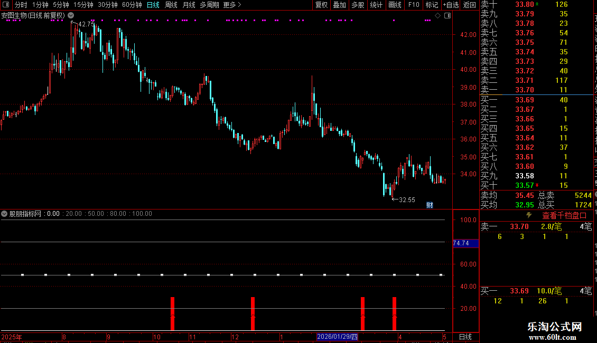The height and width of the screenshot is (343, 597).
Task: Click the red up arrow beside 33.80
Action: coord(537,4)
